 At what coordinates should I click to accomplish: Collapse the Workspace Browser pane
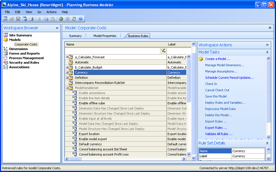(x=57, y=28)
